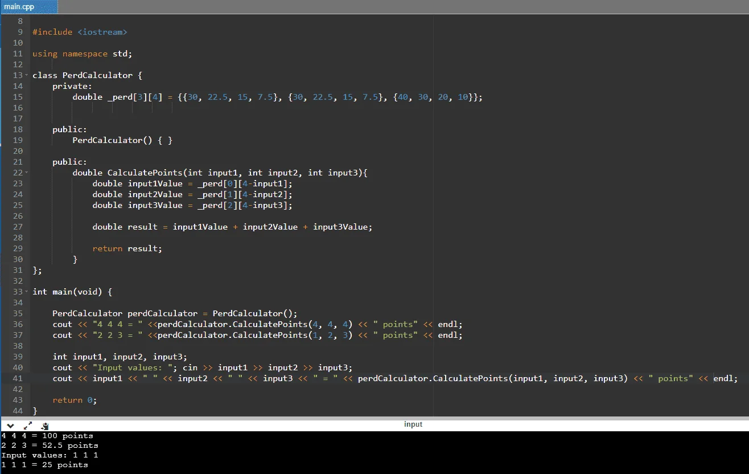Fold the main function at line 33

(x=26, y=292)
